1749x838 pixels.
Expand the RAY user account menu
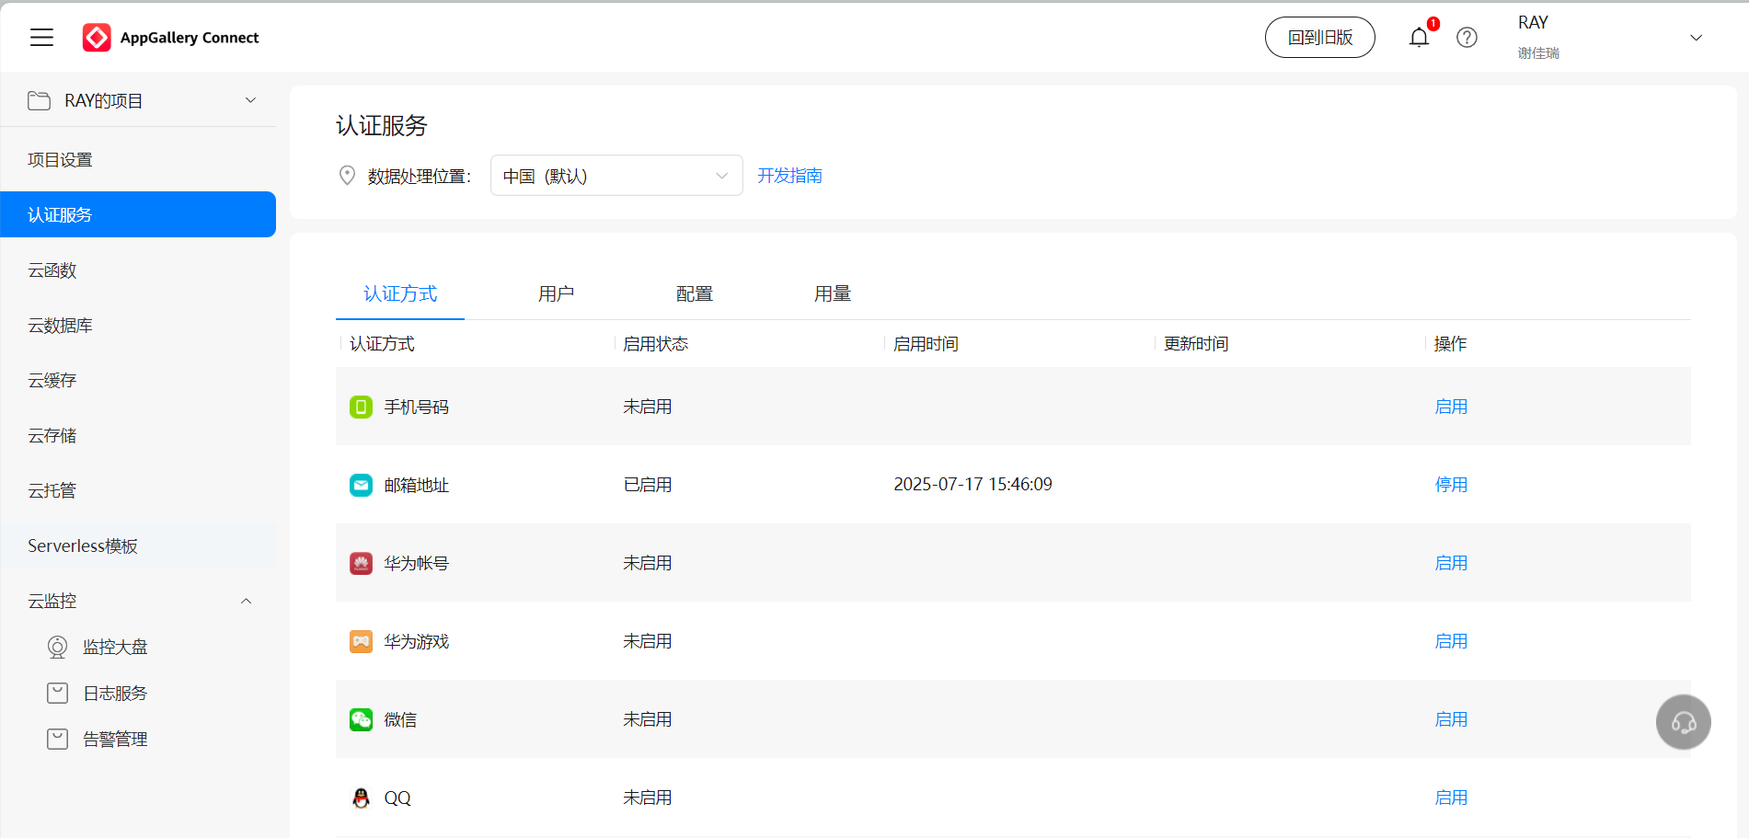point(1696,38)
